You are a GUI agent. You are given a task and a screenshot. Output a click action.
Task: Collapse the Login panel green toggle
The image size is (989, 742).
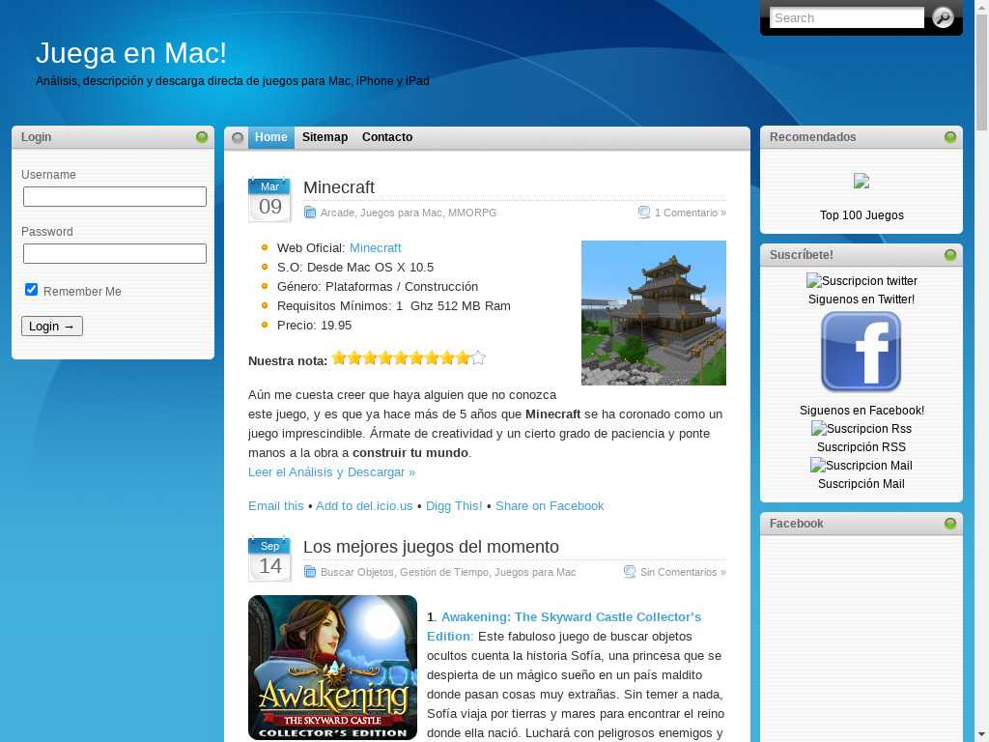(202, 137)
